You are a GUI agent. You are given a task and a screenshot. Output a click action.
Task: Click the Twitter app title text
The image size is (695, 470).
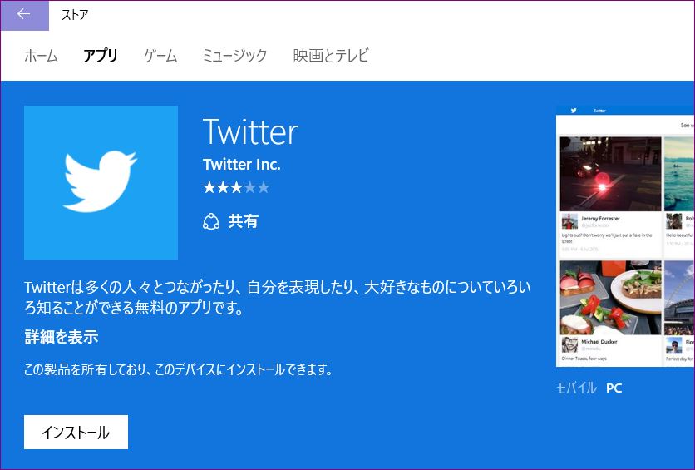pos(250,131)
